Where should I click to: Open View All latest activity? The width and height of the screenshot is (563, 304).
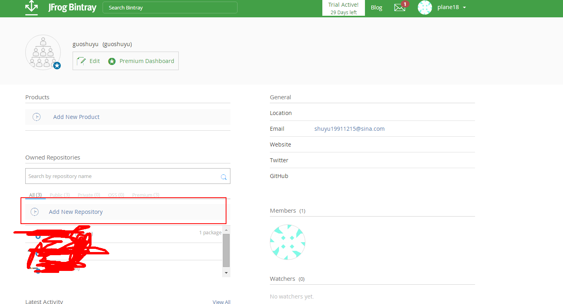point(221,302)
